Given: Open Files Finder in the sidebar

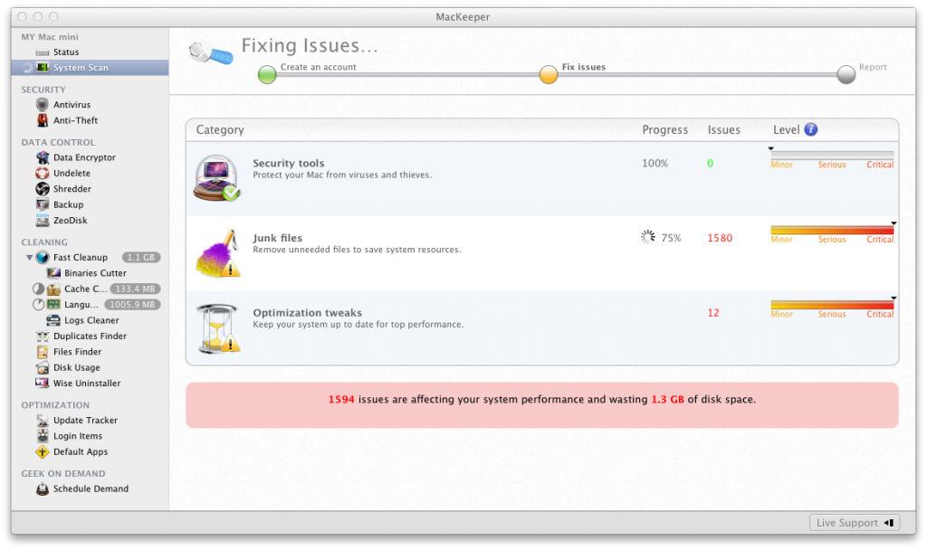Looking at the screenshot, I should (x=77, y=352).
